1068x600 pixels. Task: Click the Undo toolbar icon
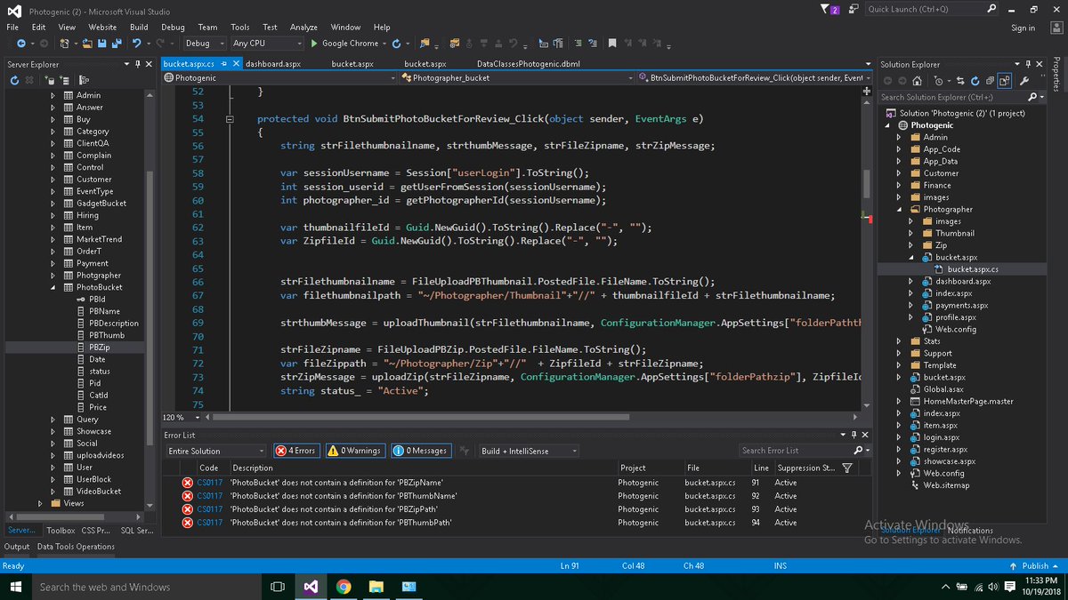[137, 43]
